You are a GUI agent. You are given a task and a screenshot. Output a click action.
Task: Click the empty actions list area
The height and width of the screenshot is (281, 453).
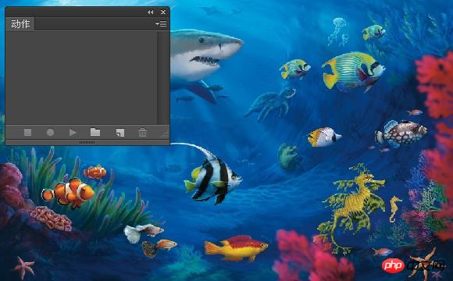(81, 78)
